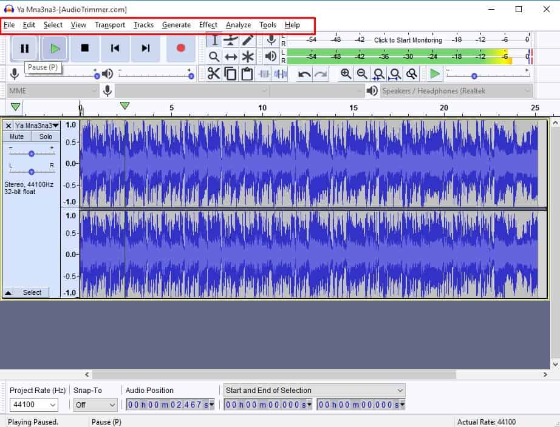560x427 pixels.
Task: Click the Cut scissors icon
Action: (x=214, y=74)
